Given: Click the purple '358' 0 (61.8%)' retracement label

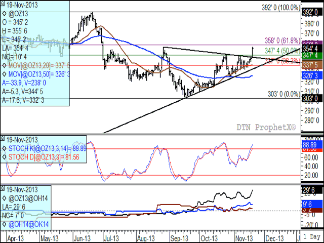Looking at the screenshot, I should pos(282,40).
